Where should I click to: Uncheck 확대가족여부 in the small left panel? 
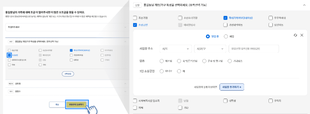71,50
